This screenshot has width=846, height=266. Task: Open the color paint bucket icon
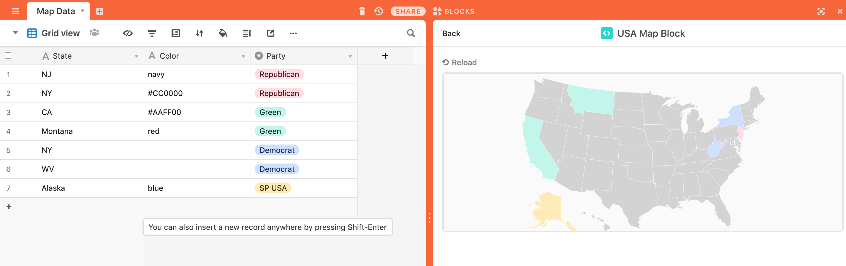223,33
